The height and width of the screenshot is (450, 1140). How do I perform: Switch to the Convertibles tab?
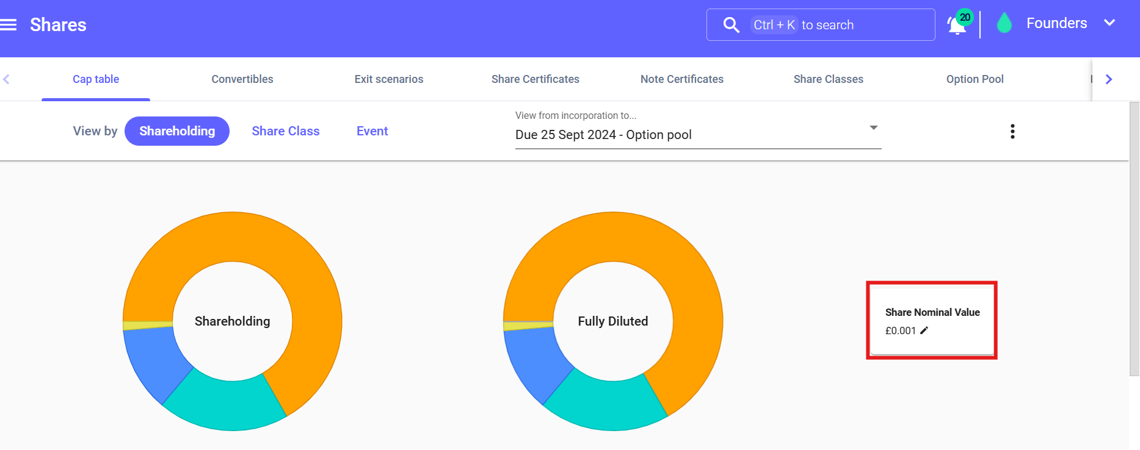(242, 79)
